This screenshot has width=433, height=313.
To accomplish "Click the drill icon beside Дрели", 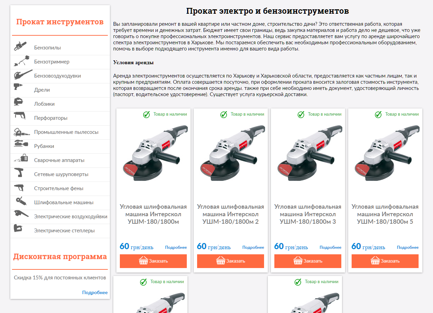I will tap(18, 86).
